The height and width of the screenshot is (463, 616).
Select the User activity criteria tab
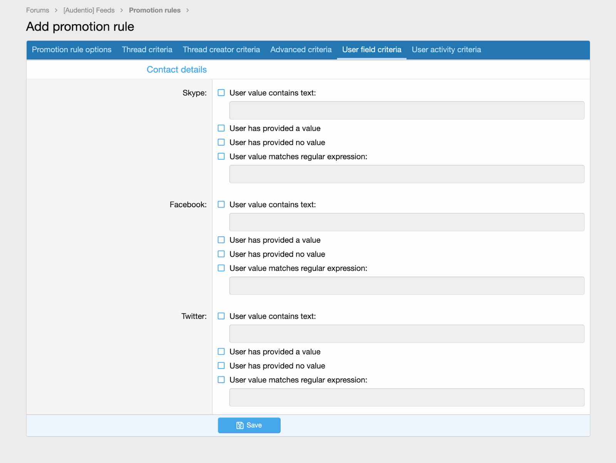[x=446, y=50]
